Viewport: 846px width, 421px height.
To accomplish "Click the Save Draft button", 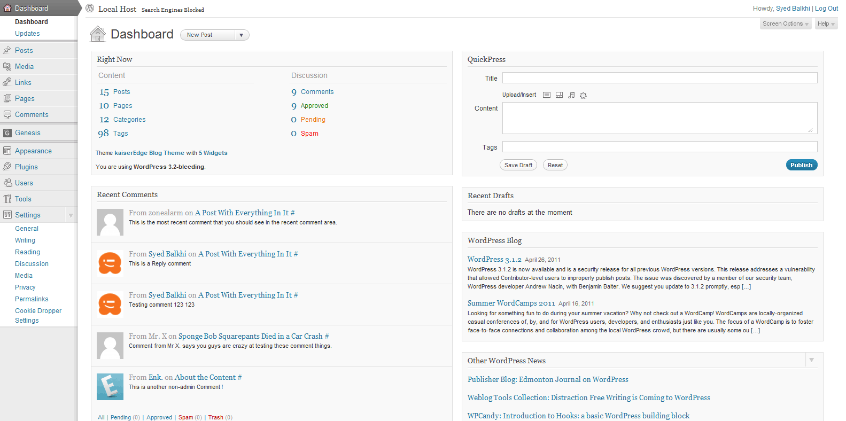I will (x=518, y=165).
